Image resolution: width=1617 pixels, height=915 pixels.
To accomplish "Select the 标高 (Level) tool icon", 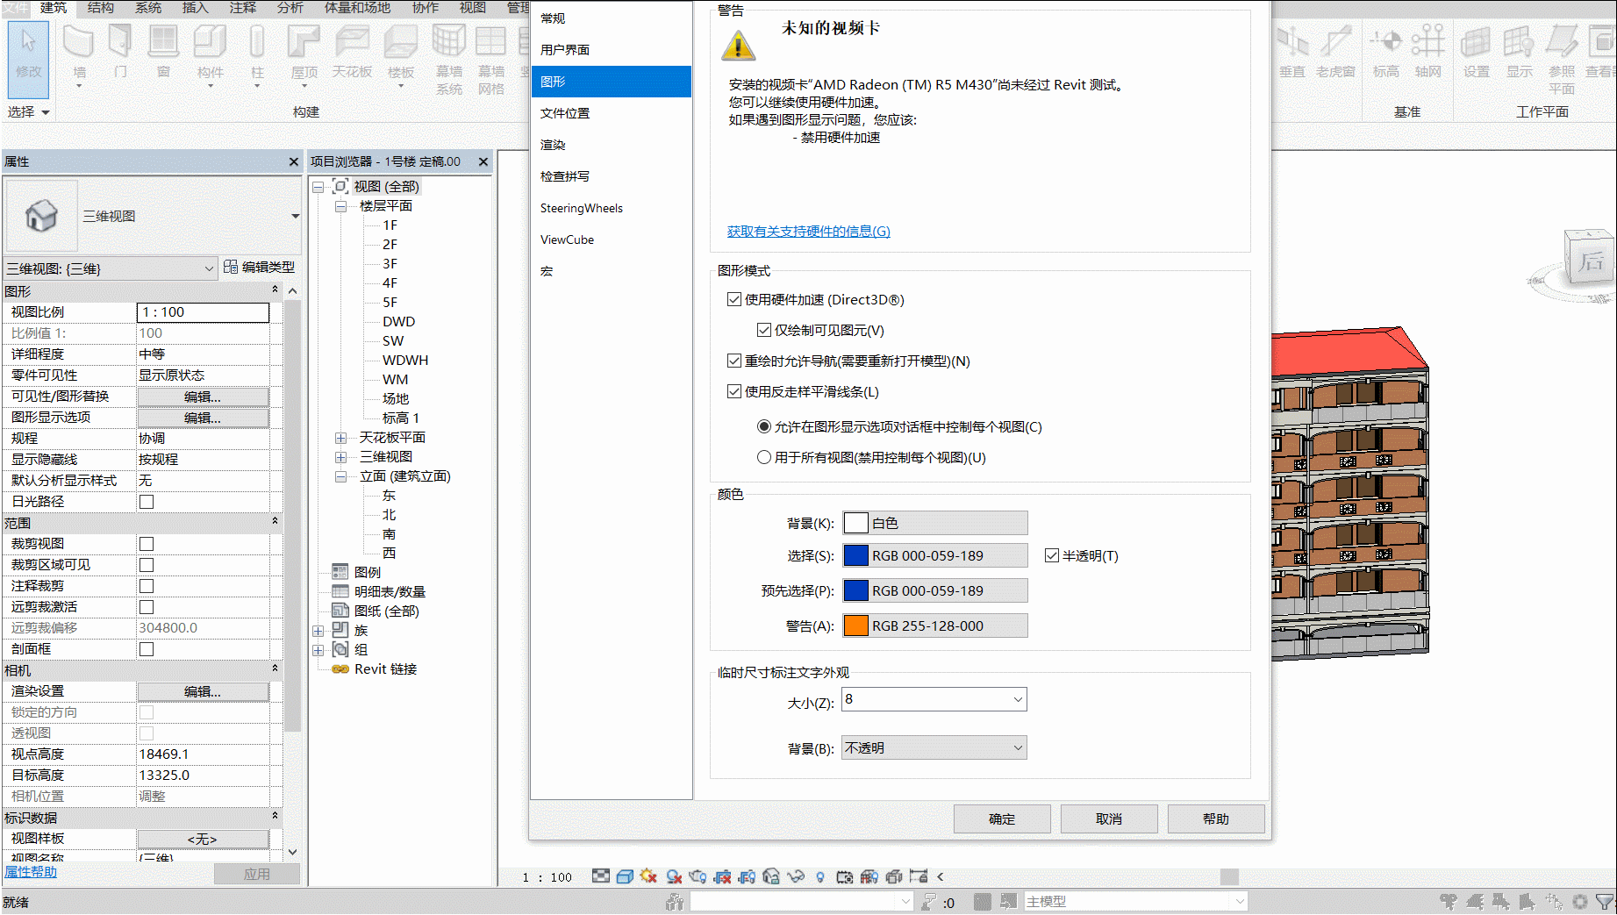I will [1386, 42].
